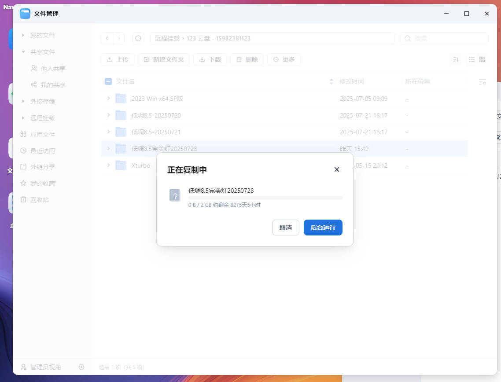
Task: Open settings gear next to 管理员视角
Action: 81,367
